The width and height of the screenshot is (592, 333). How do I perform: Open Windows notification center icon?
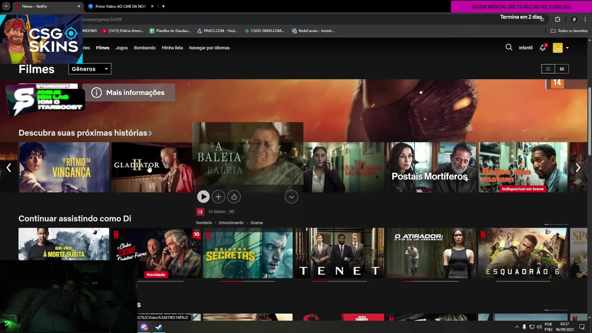[582, 327]
